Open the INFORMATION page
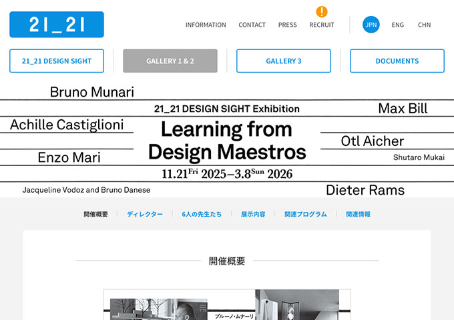 206,25
